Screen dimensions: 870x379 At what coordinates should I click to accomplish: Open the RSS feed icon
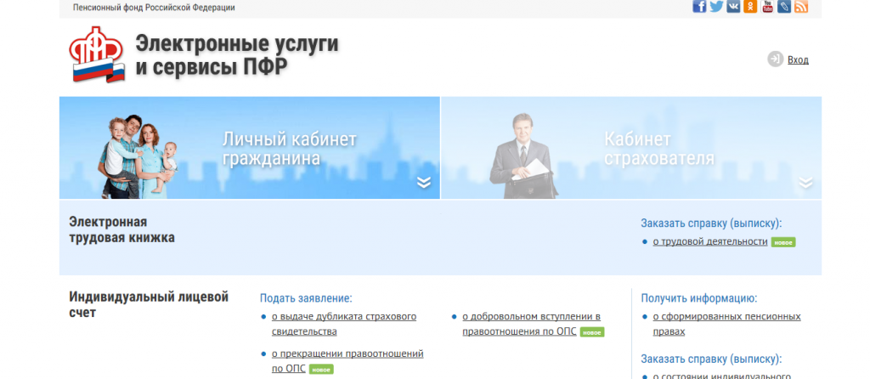[801, 6]
